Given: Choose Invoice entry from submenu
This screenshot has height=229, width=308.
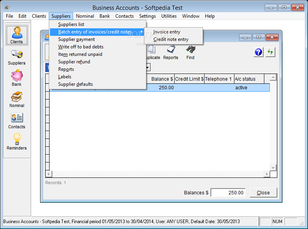Looking at the screenshot, I should coord(173,32).
